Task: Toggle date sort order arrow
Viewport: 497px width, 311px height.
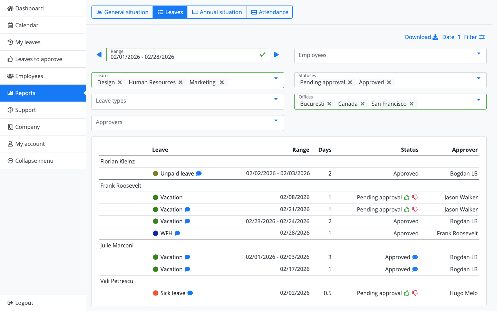Action: click(459, 37)
